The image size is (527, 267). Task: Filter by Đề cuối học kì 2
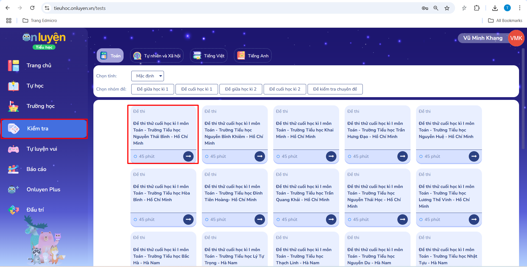click(x=285, y=89)
